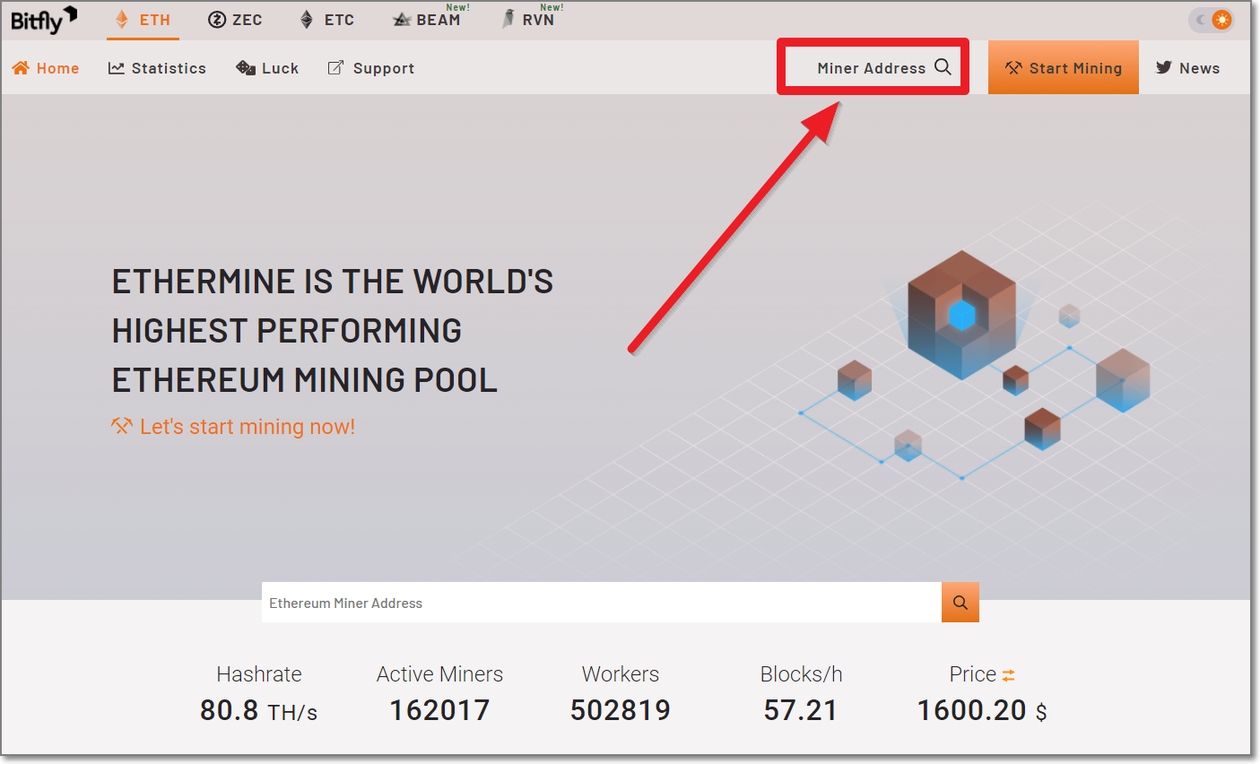The height and width of the screenshot is (764, 1260).
Task: Open the Support link
Action: pos(370,68)
